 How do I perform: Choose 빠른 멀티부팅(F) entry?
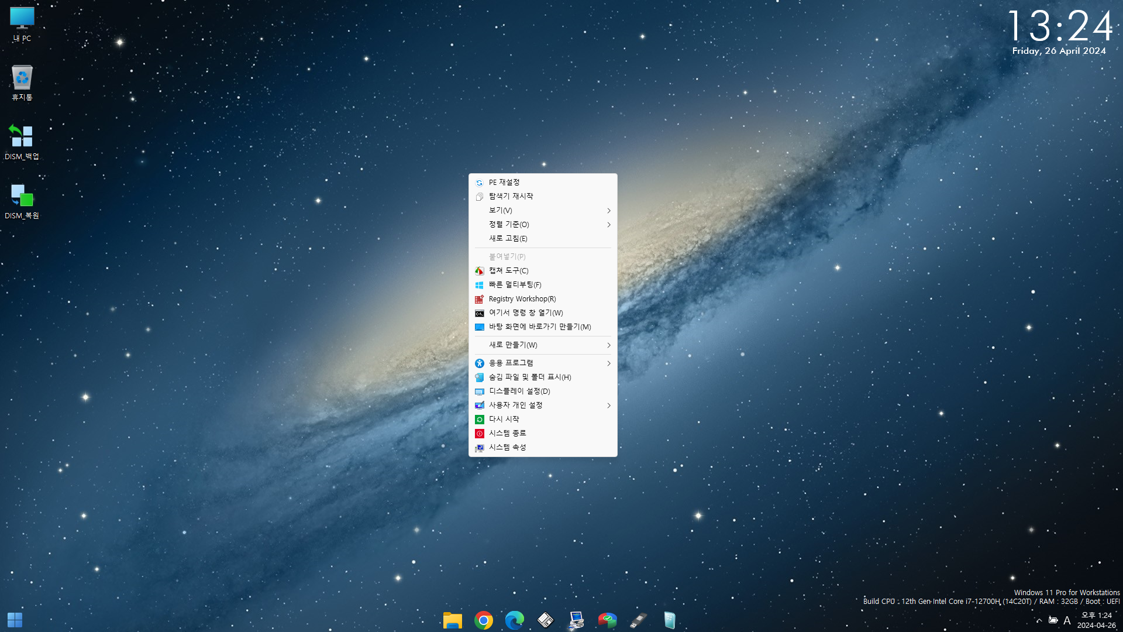pyautogui.click(x=543, y=285)
